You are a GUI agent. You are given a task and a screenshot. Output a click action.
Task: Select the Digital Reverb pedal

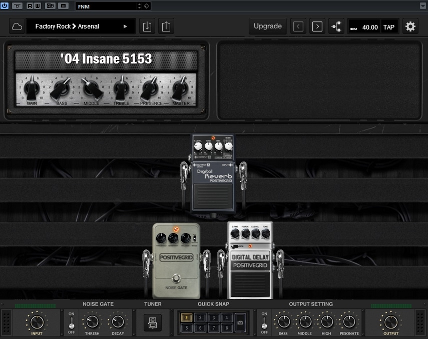pos(213,174)
